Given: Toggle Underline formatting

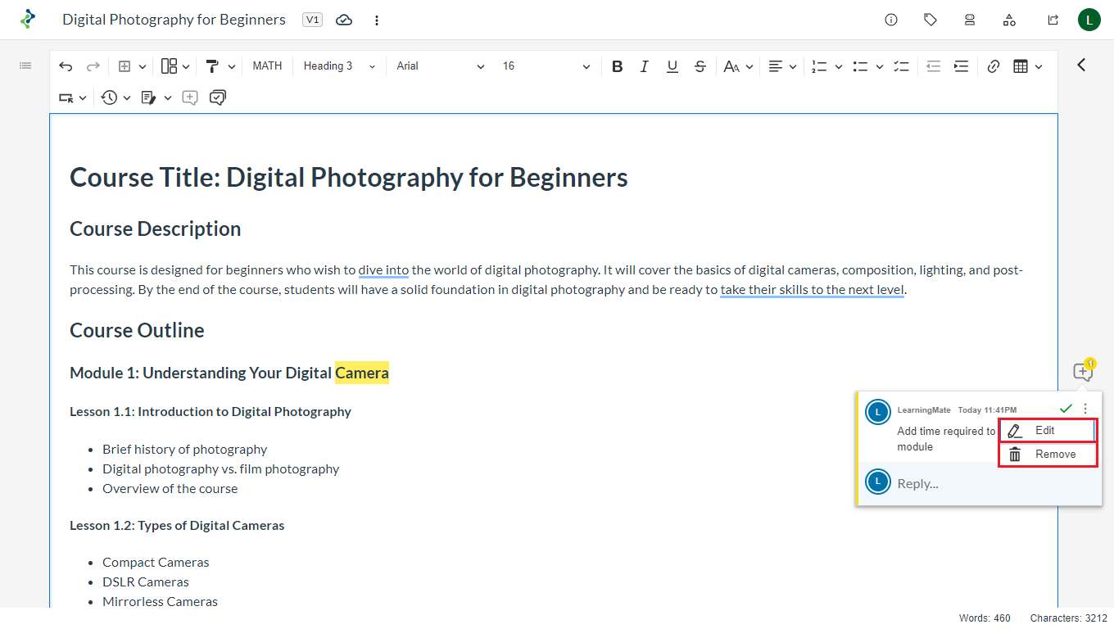Looking at the screenshot, I should 672,66.
